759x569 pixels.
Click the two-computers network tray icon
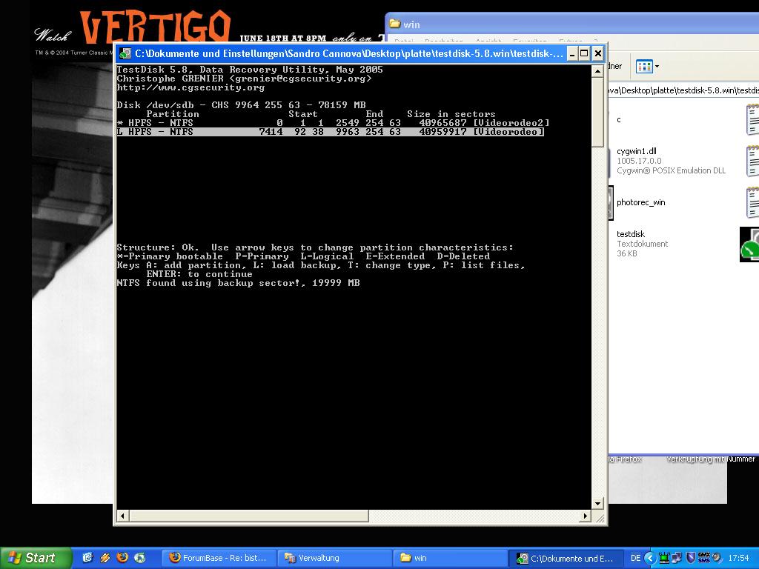click(x=677, y=558)
